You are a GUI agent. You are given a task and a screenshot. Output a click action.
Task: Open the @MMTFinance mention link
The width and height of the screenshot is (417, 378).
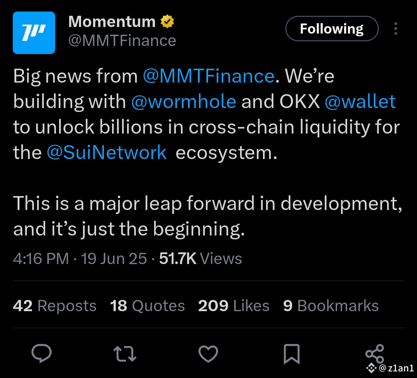[209, 76]
